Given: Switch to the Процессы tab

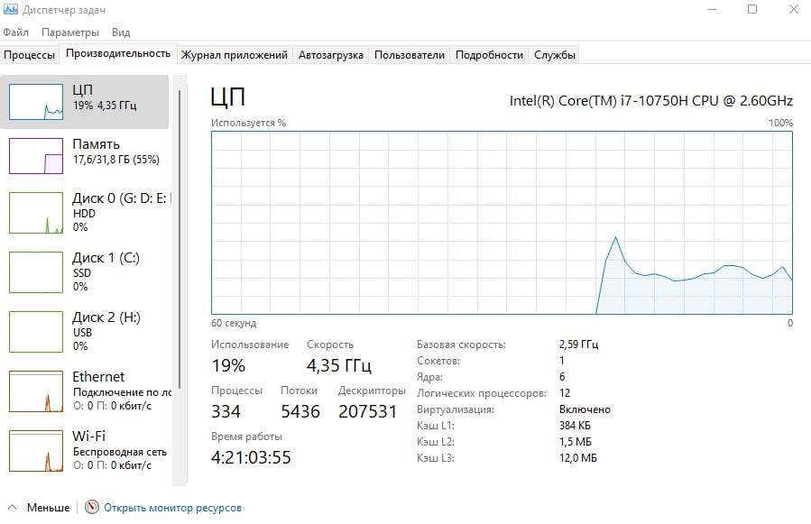Looking at the screenshot, I should pyautogui.click(x=29, y=55).
